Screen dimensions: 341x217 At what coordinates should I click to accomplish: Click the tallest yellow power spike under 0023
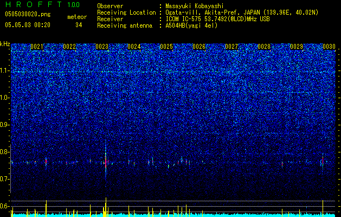coord(106,207)
